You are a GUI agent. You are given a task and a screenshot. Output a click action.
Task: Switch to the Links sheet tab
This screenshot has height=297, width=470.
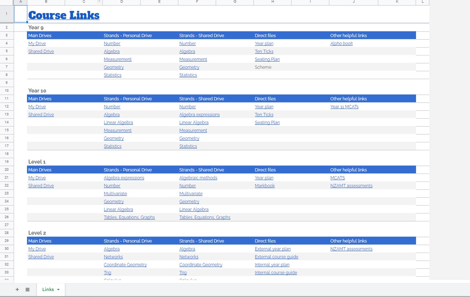(x=48, y=289)
